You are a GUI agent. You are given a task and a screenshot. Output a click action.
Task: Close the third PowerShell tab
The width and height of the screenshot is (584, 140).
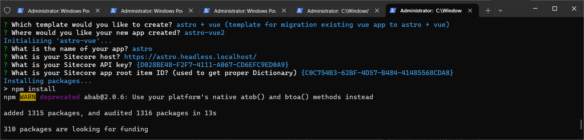[284, 11]
